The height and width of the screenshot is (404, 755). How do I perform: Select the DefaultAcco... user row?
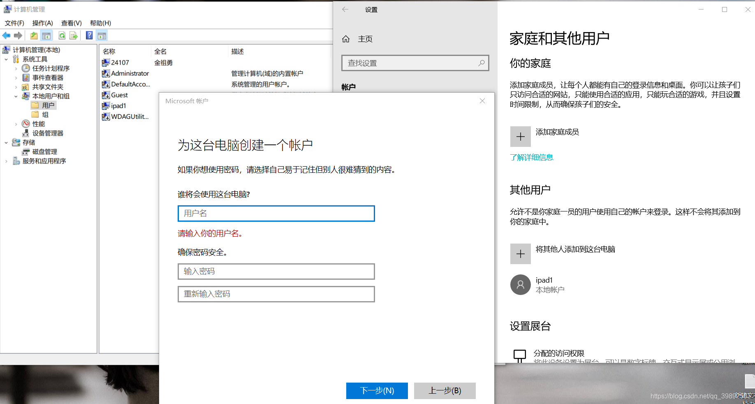[x=126, y=84]
